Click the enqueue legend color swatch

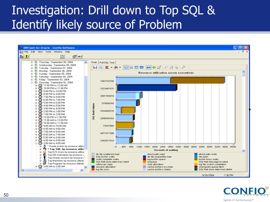point(144,162)
